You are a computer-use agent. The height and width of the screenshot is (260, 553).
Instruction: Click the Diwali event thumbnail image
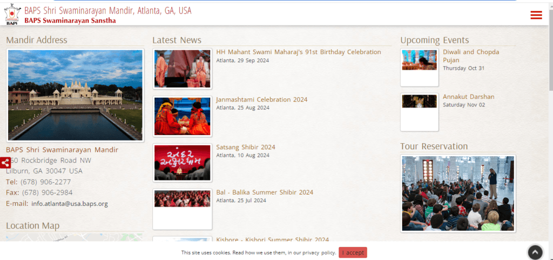(419, 61)
